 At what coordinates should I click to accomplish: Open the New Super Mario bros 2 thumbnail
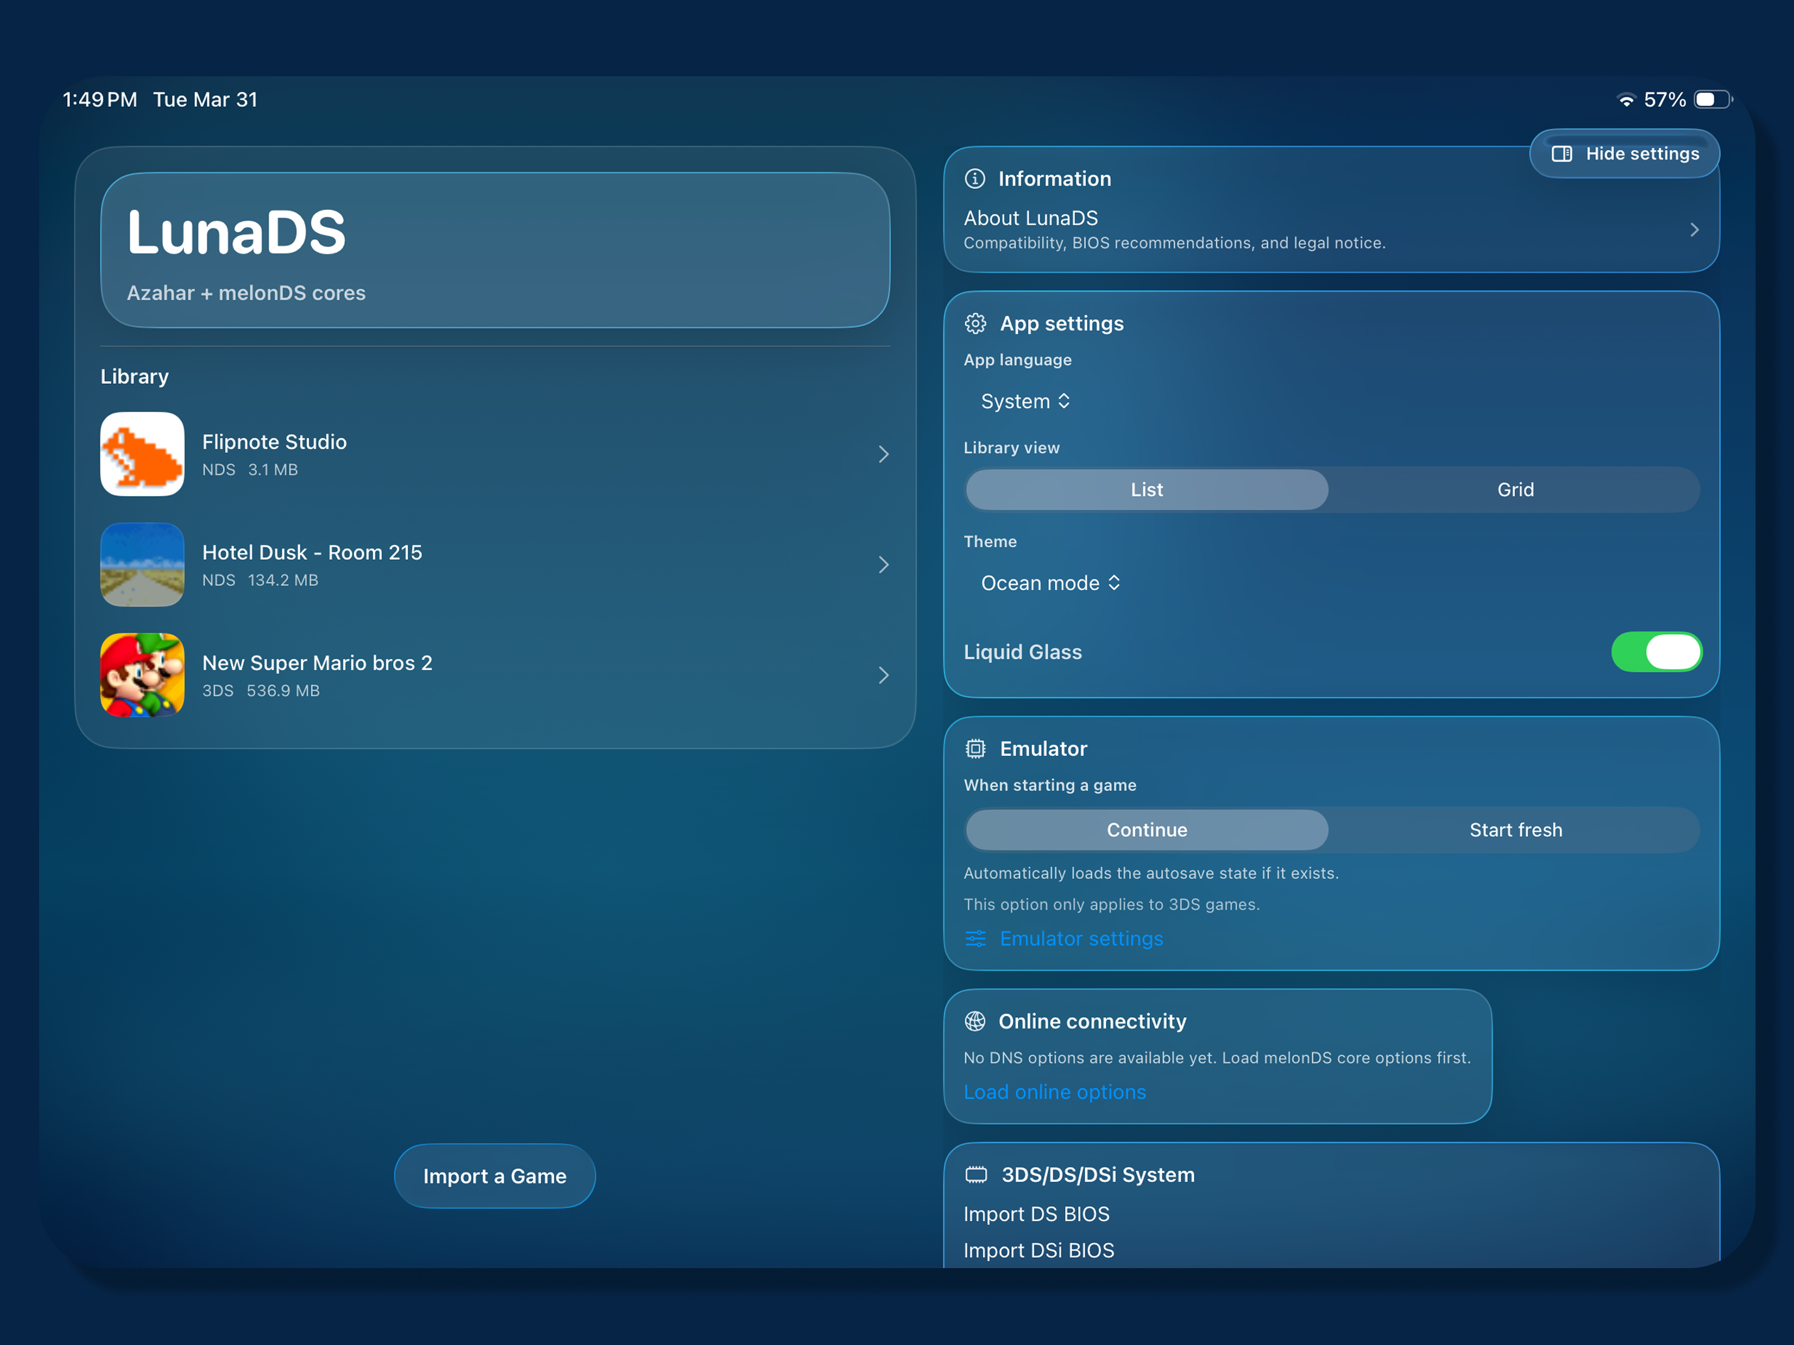pos(142,674)
